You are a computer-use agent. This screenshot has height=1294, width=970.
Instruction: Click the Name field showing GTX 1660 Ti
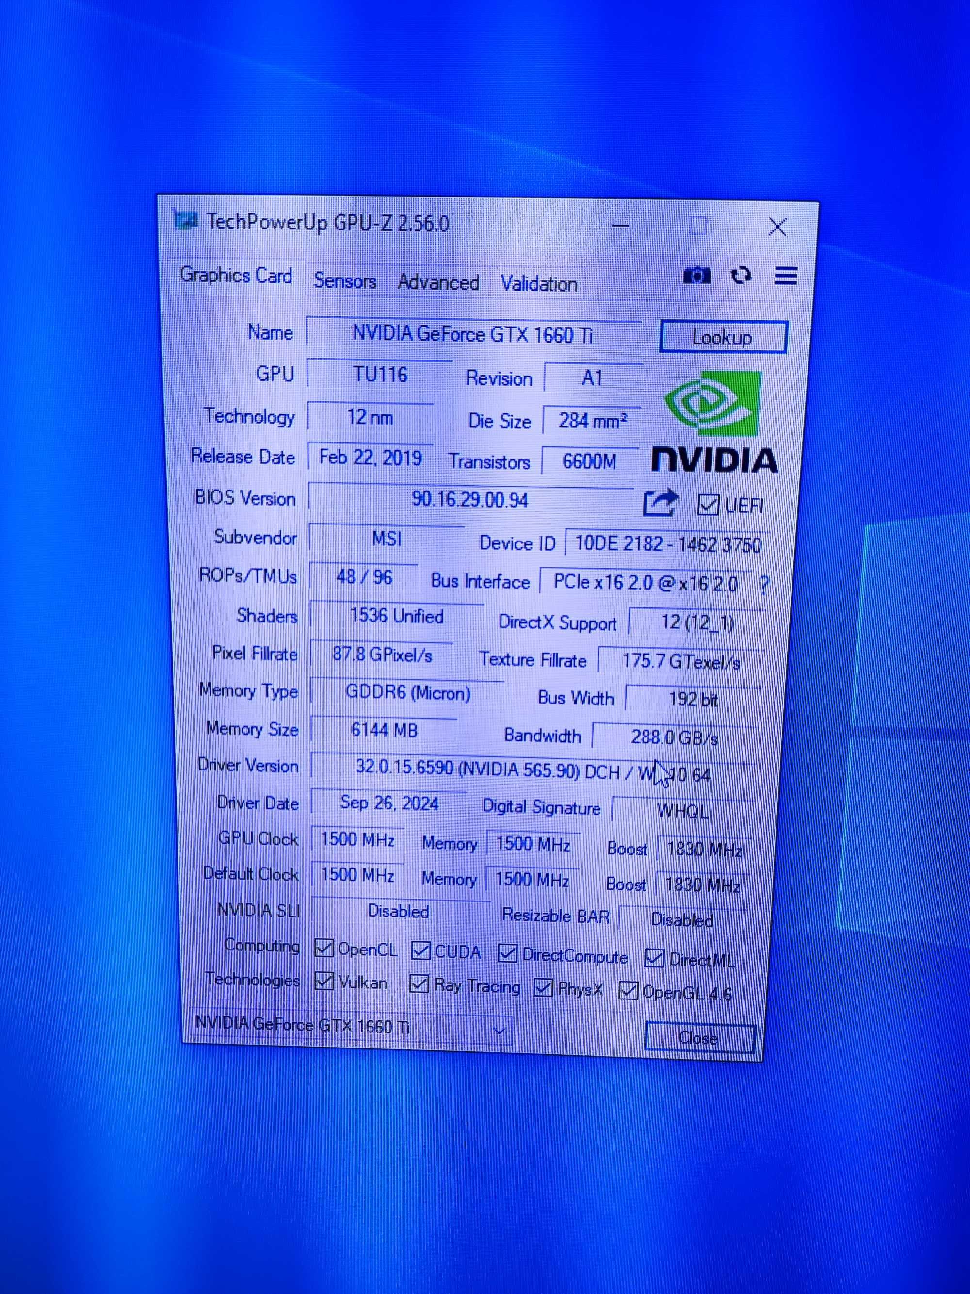(x=473, y=334)
